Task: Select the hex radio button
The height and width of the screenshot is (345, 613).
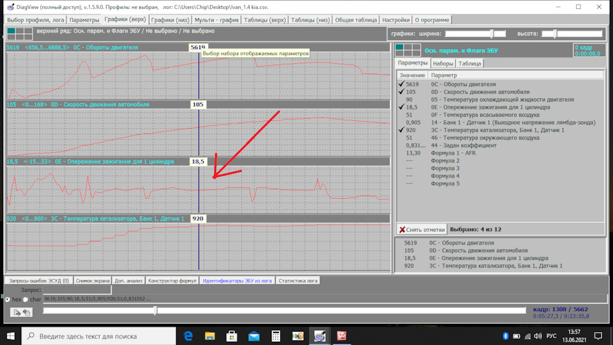Action: 8,299
